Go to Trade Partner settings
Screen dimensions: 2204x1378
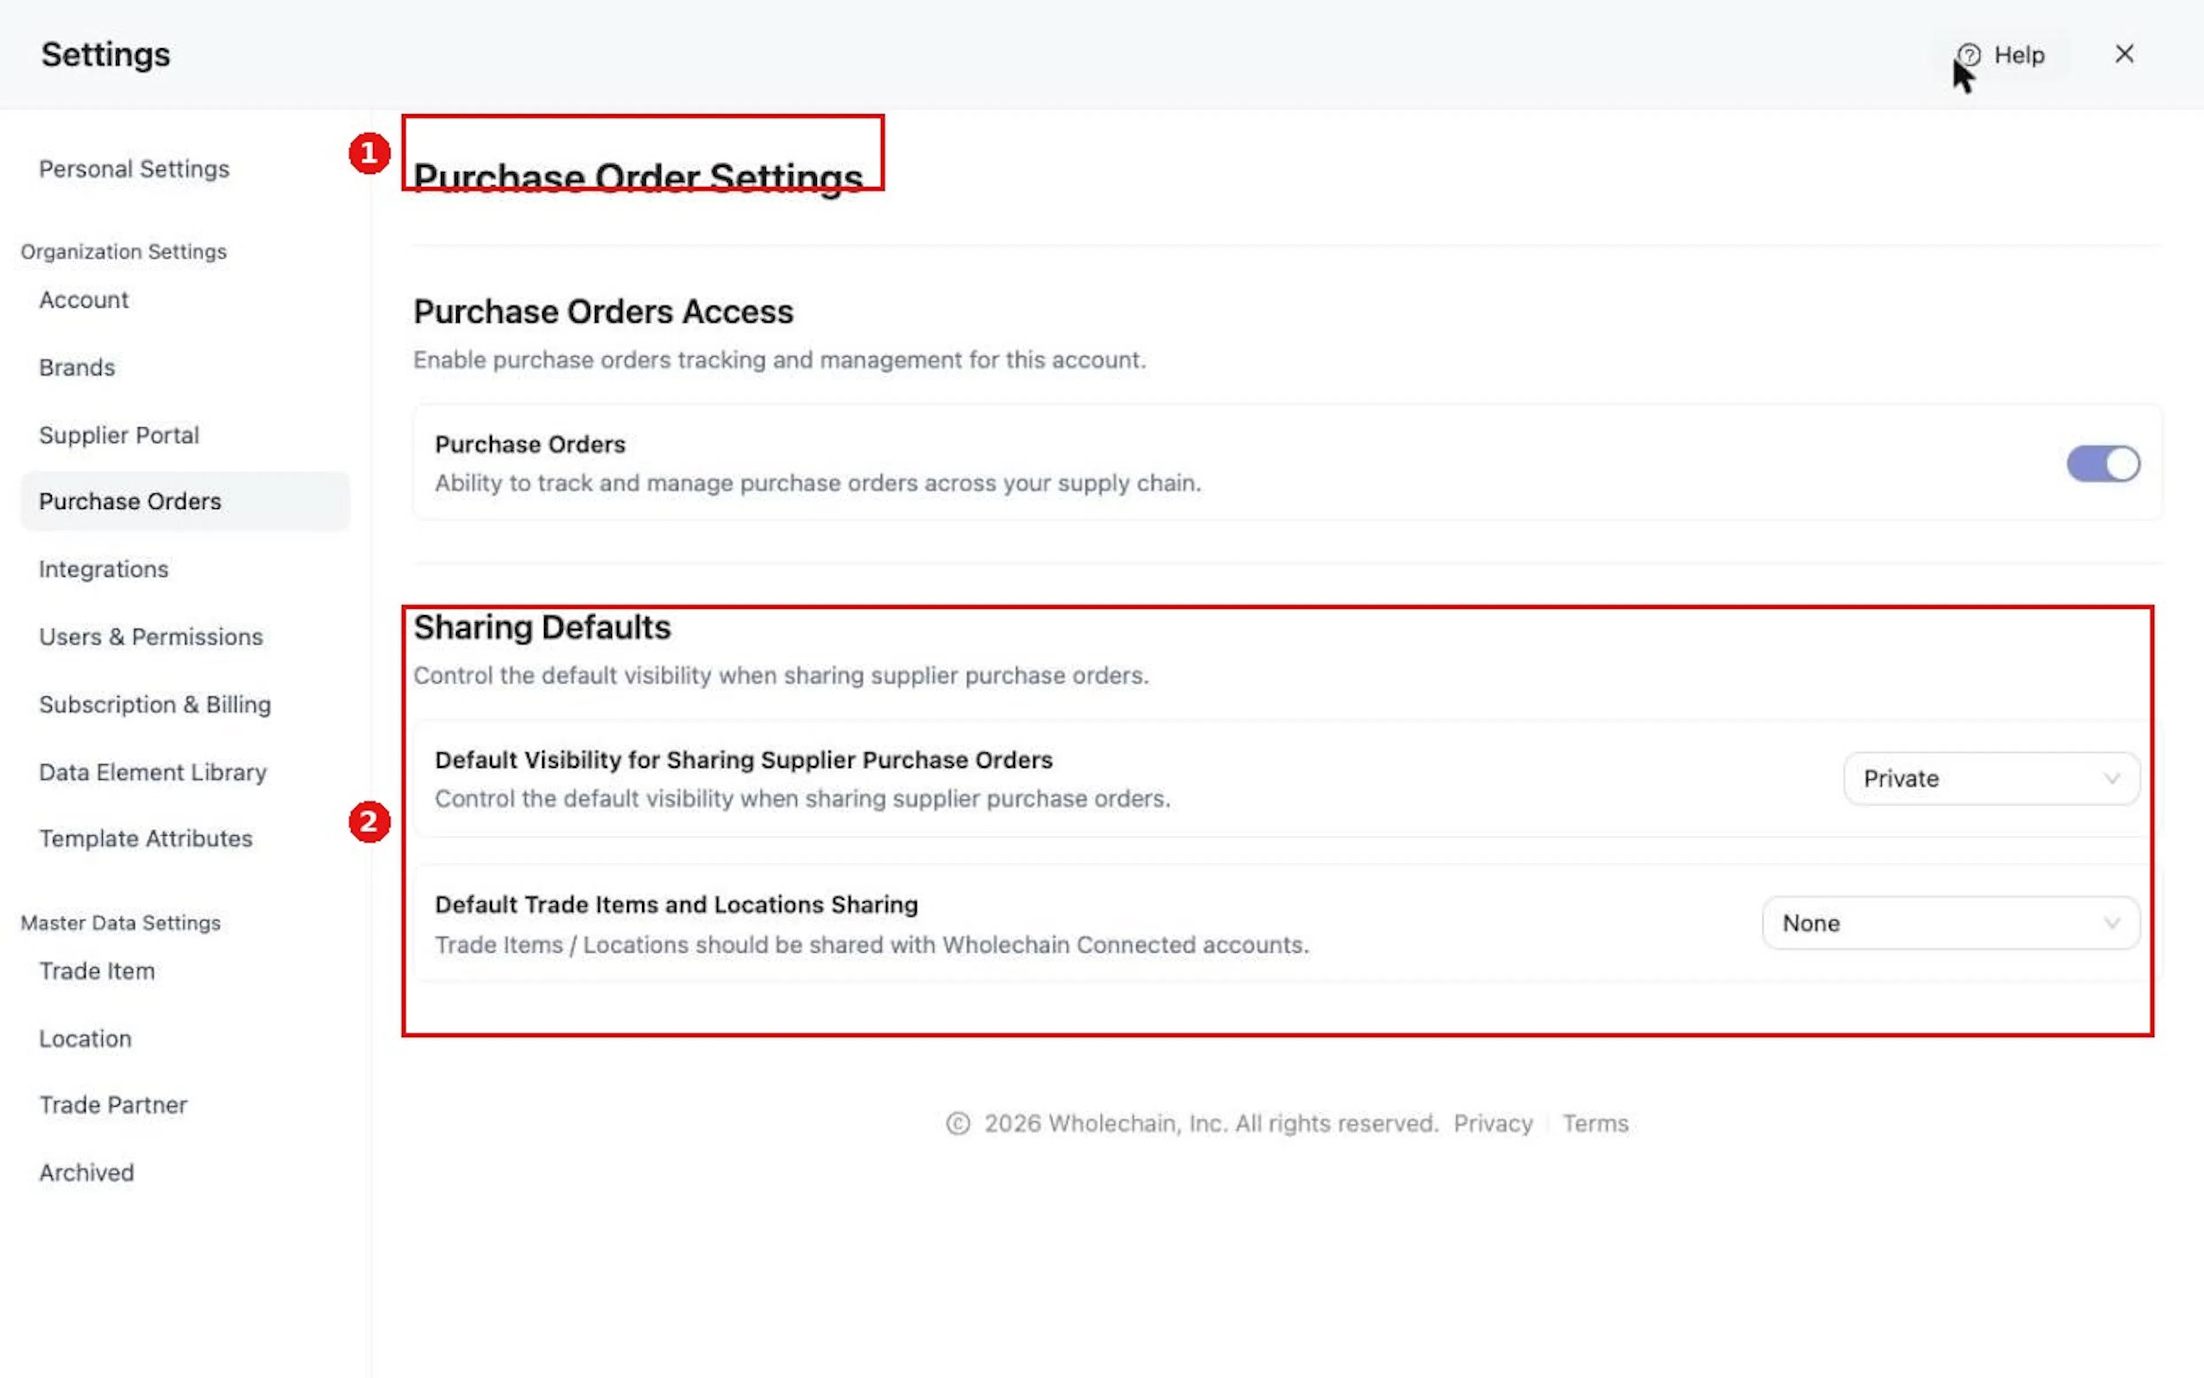(113, 1105)
